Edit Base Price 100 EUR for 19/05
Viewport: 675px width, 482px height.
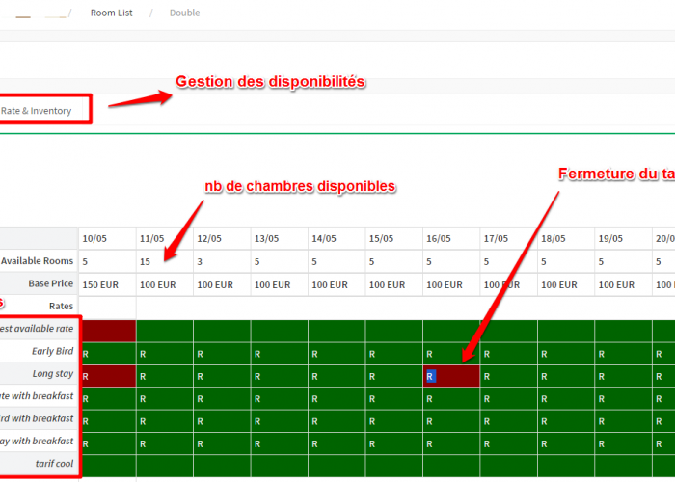point(623,284)
